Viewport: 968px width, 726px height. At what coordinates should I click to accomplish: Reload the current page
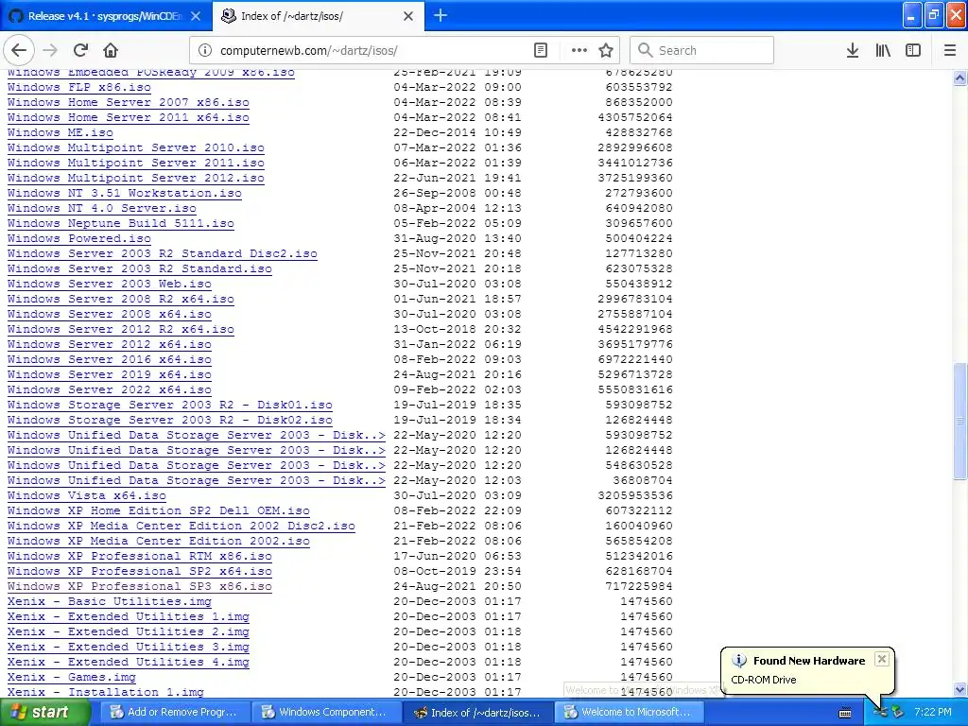coord(81,51)
